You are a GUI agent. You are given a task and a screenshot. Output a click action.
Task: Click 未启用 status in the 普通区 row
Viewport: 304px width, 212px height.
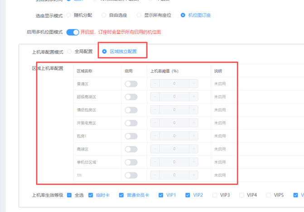(220, 84)
